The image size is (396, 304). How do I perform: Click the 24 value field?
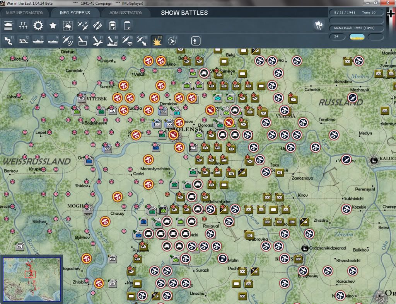tap(337, 37)
